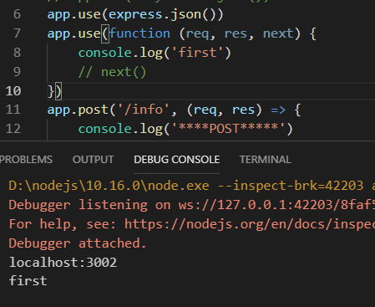Viewport: 375px width, 307px height.
Task: Place cursor on the 'function' keyword
Action: 139,33
